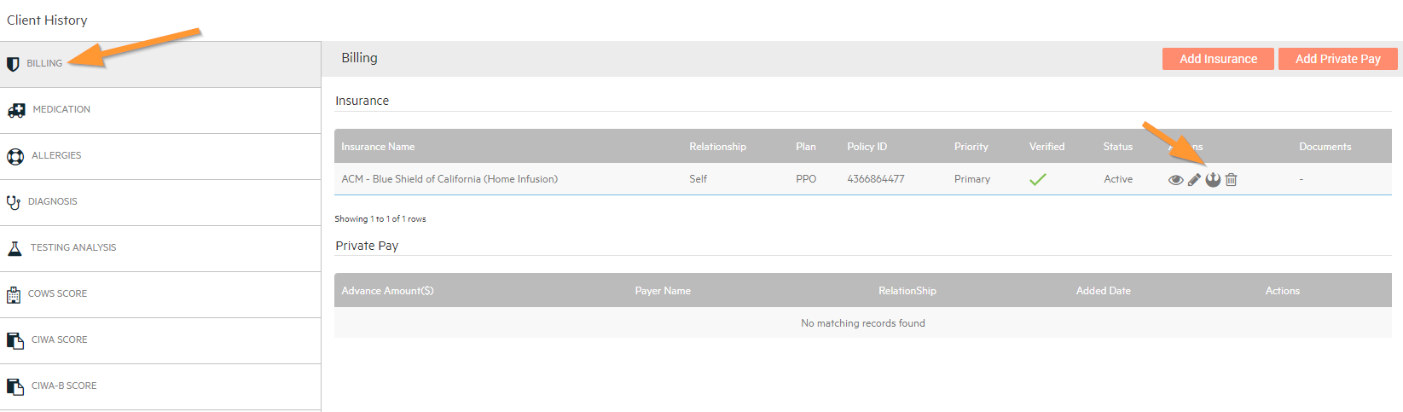Select the ACM - Blue Shield of California row
Screen dimensions: 1403x412
(449, 179)
